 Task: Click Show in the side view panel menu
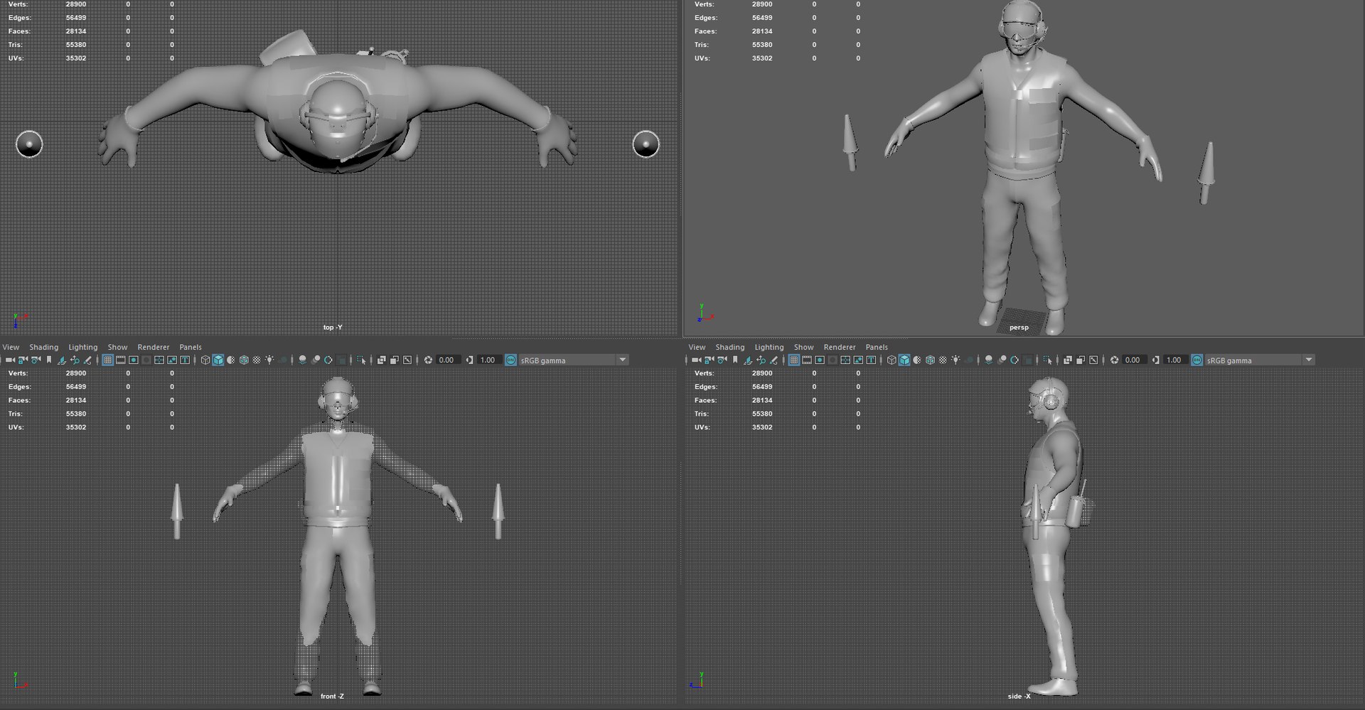pos(804,348)
